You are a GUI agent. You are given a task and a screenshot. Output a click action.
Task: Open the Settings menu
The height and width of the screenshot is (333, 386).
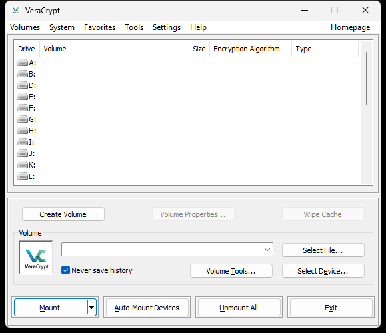(167, 27)
